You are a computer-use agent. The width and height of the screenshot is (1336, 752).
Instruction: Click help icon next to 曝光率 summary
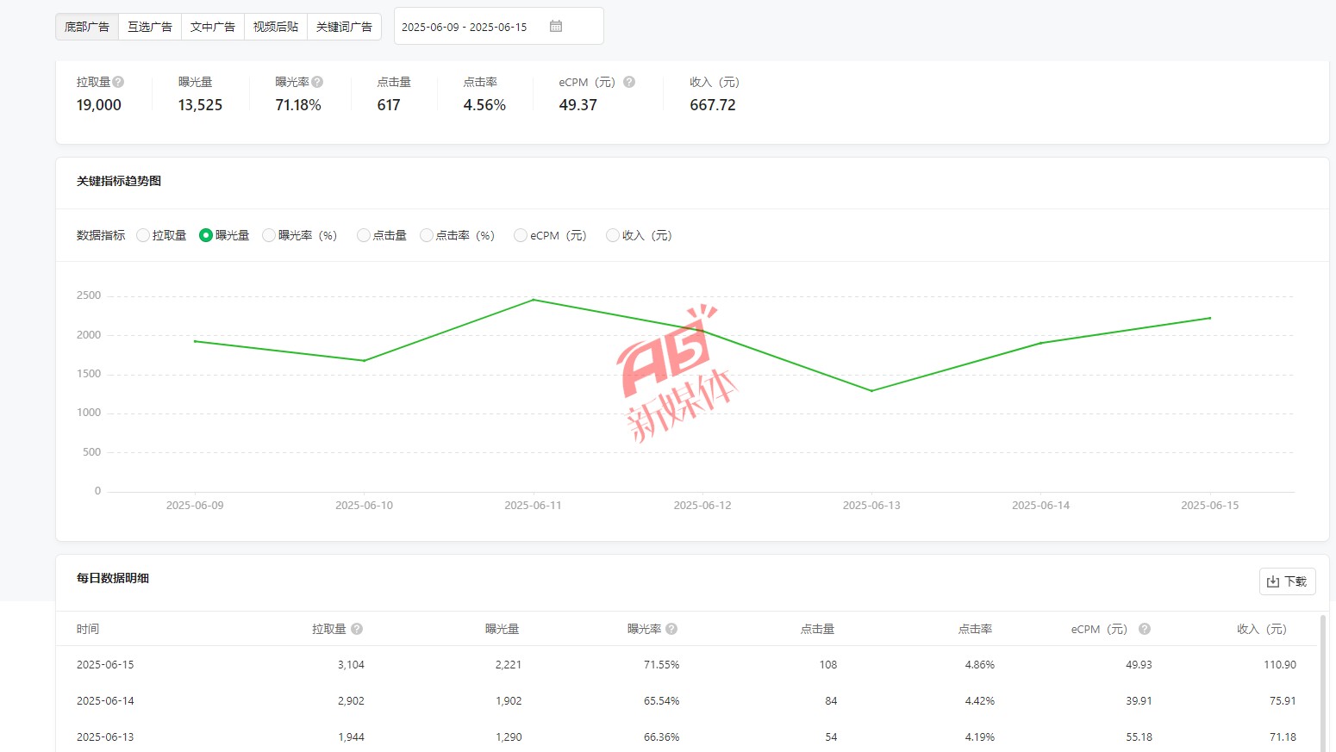click(317, 82)
